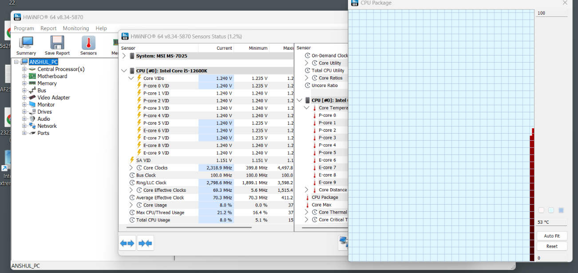Click the 2,318.9 MHz Core Clocks value
The height and width of the screenshot is (273, 578).
pyautogui.click(x=219, y=168)
